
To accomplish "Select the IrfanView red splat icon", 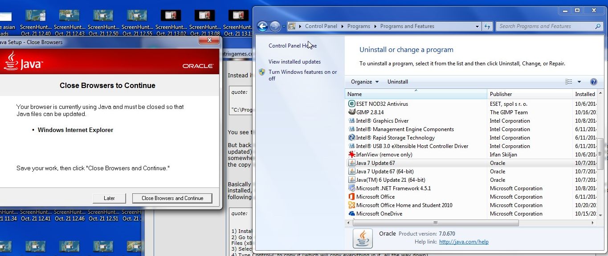I will click(352, 154).
